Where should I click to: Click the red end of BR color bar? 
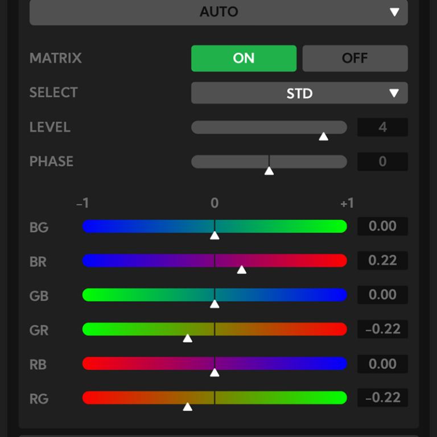coord(339,261)
